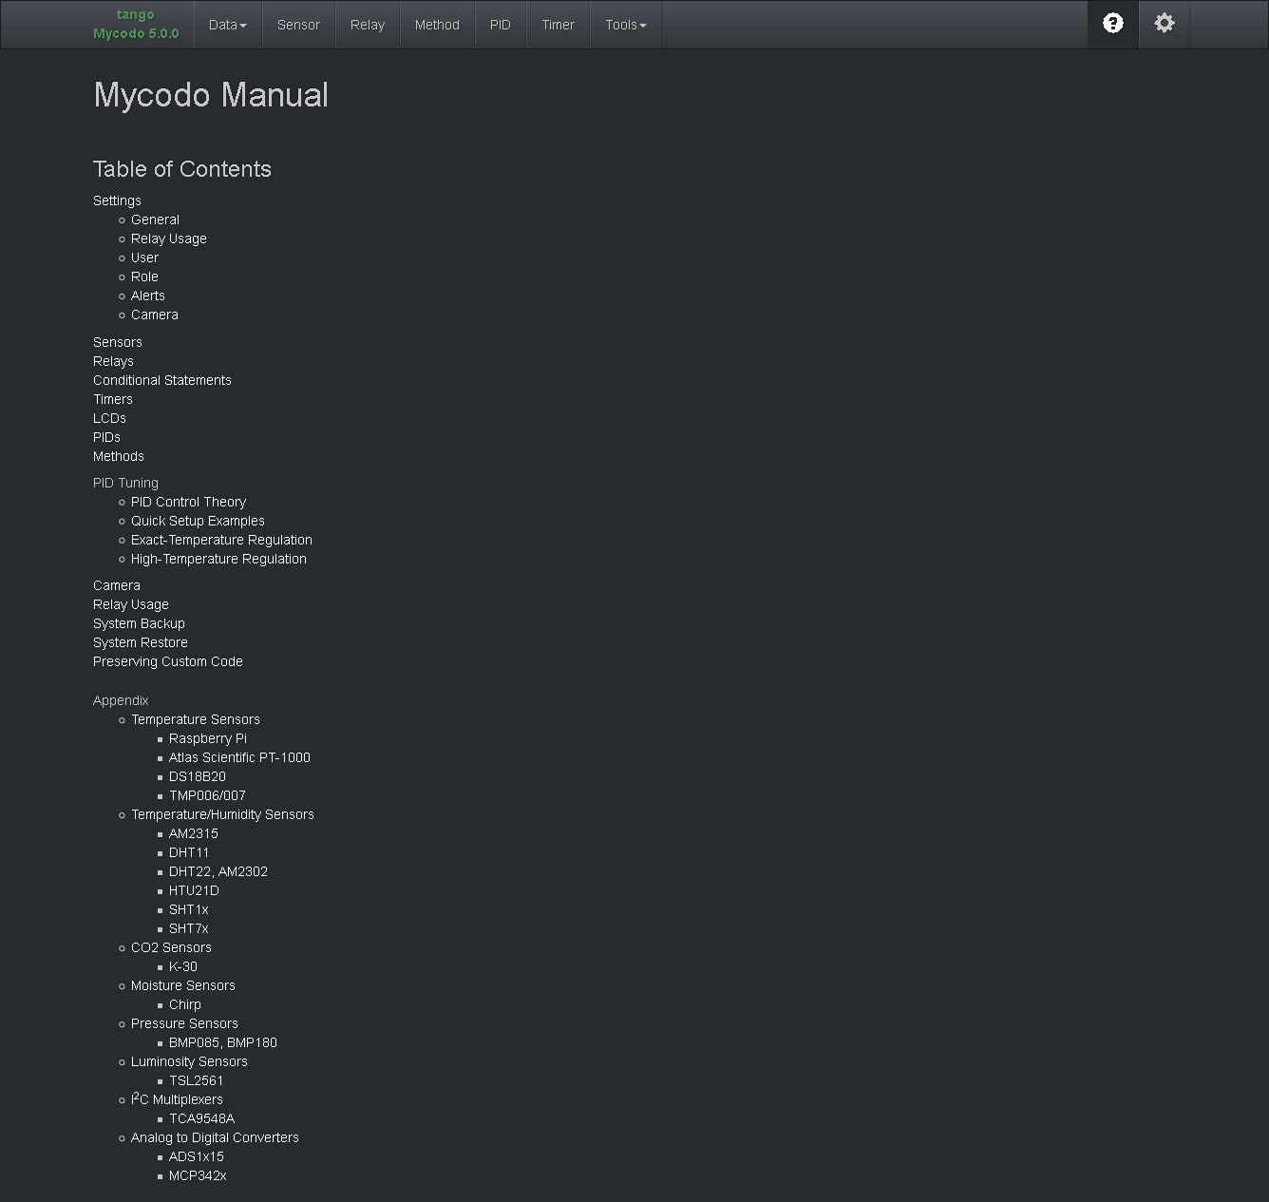Image resolution: width=1269 pixels, height=1202 pixels.
Task: Open the Sensor page from navbar
Action: (298, 25)
